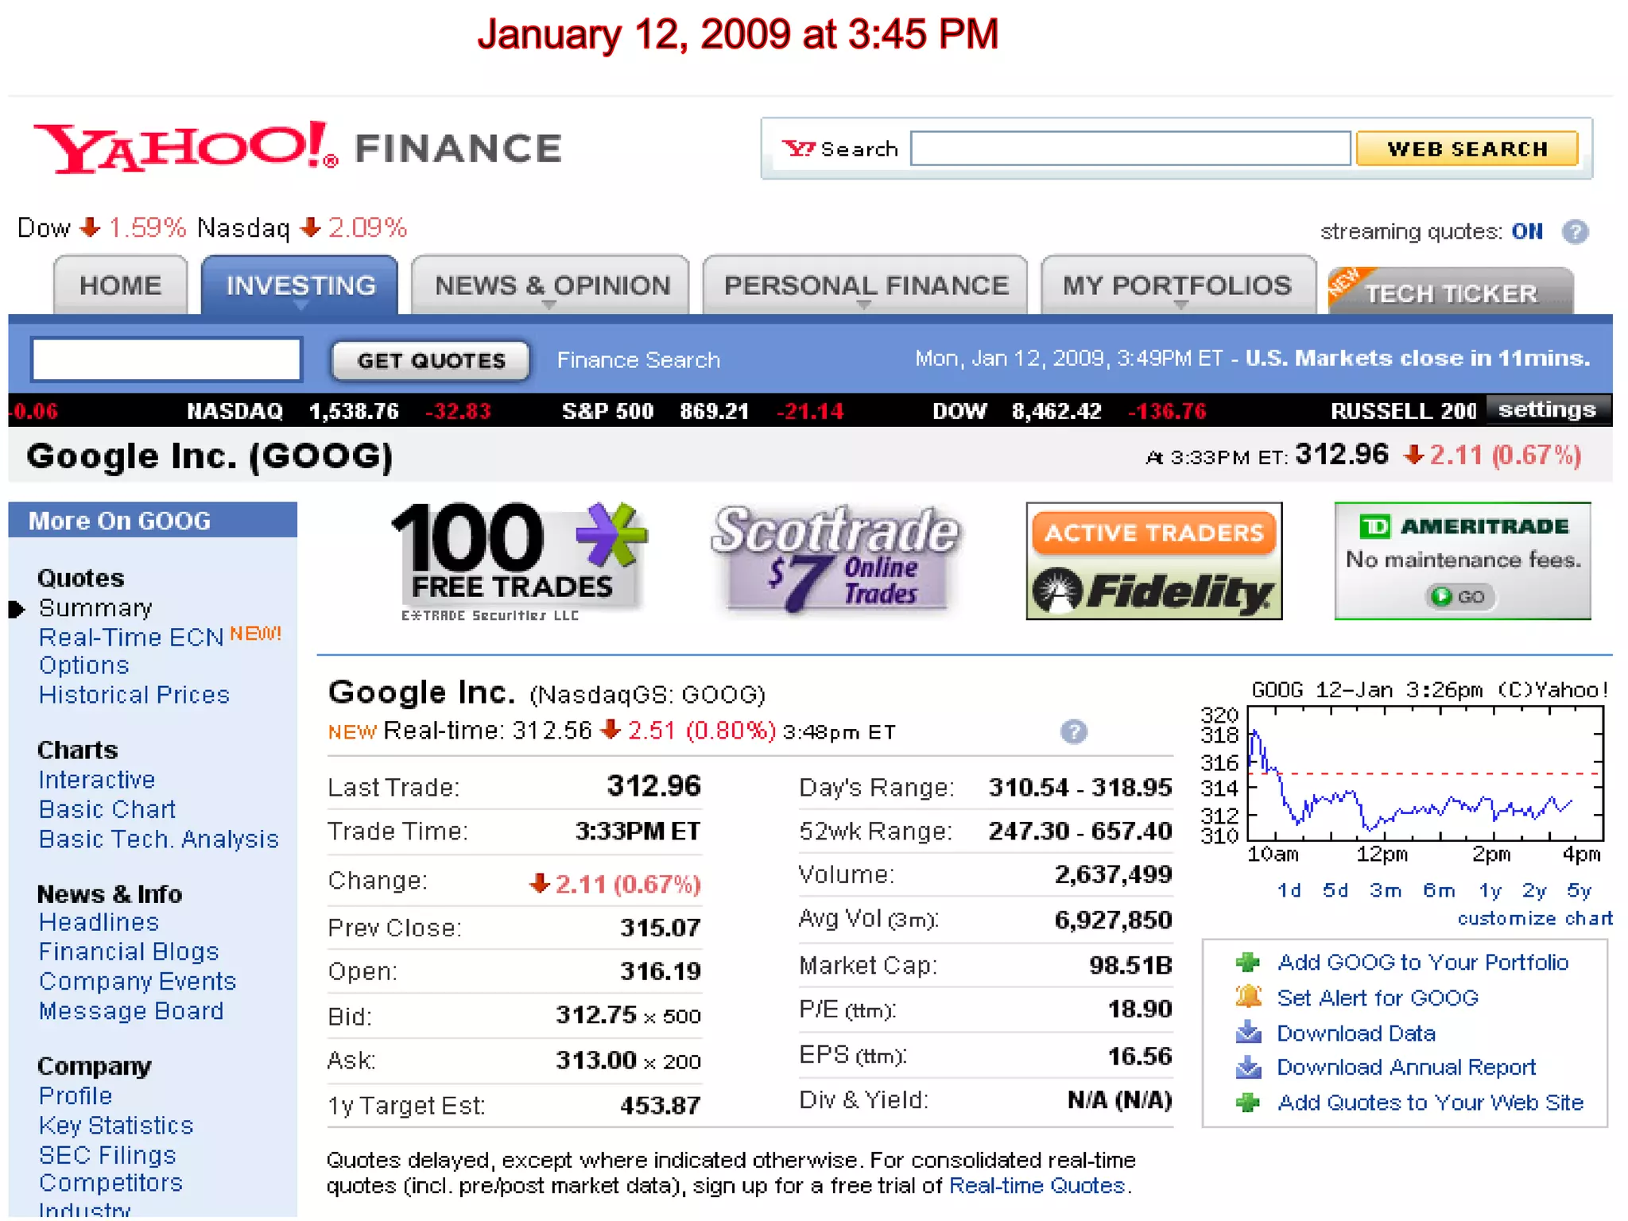Image resolution: width=1628 pixels, height=1221 pixels.
Task: Expand the My Portfolios dropdown arrow
Action: point(1180,305)
